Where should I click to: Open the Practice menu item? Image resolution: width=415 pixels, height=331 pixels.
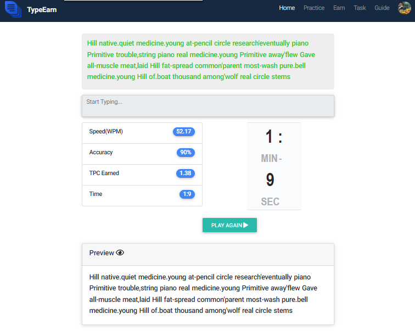pyautogui.click(x=314, y=8)
